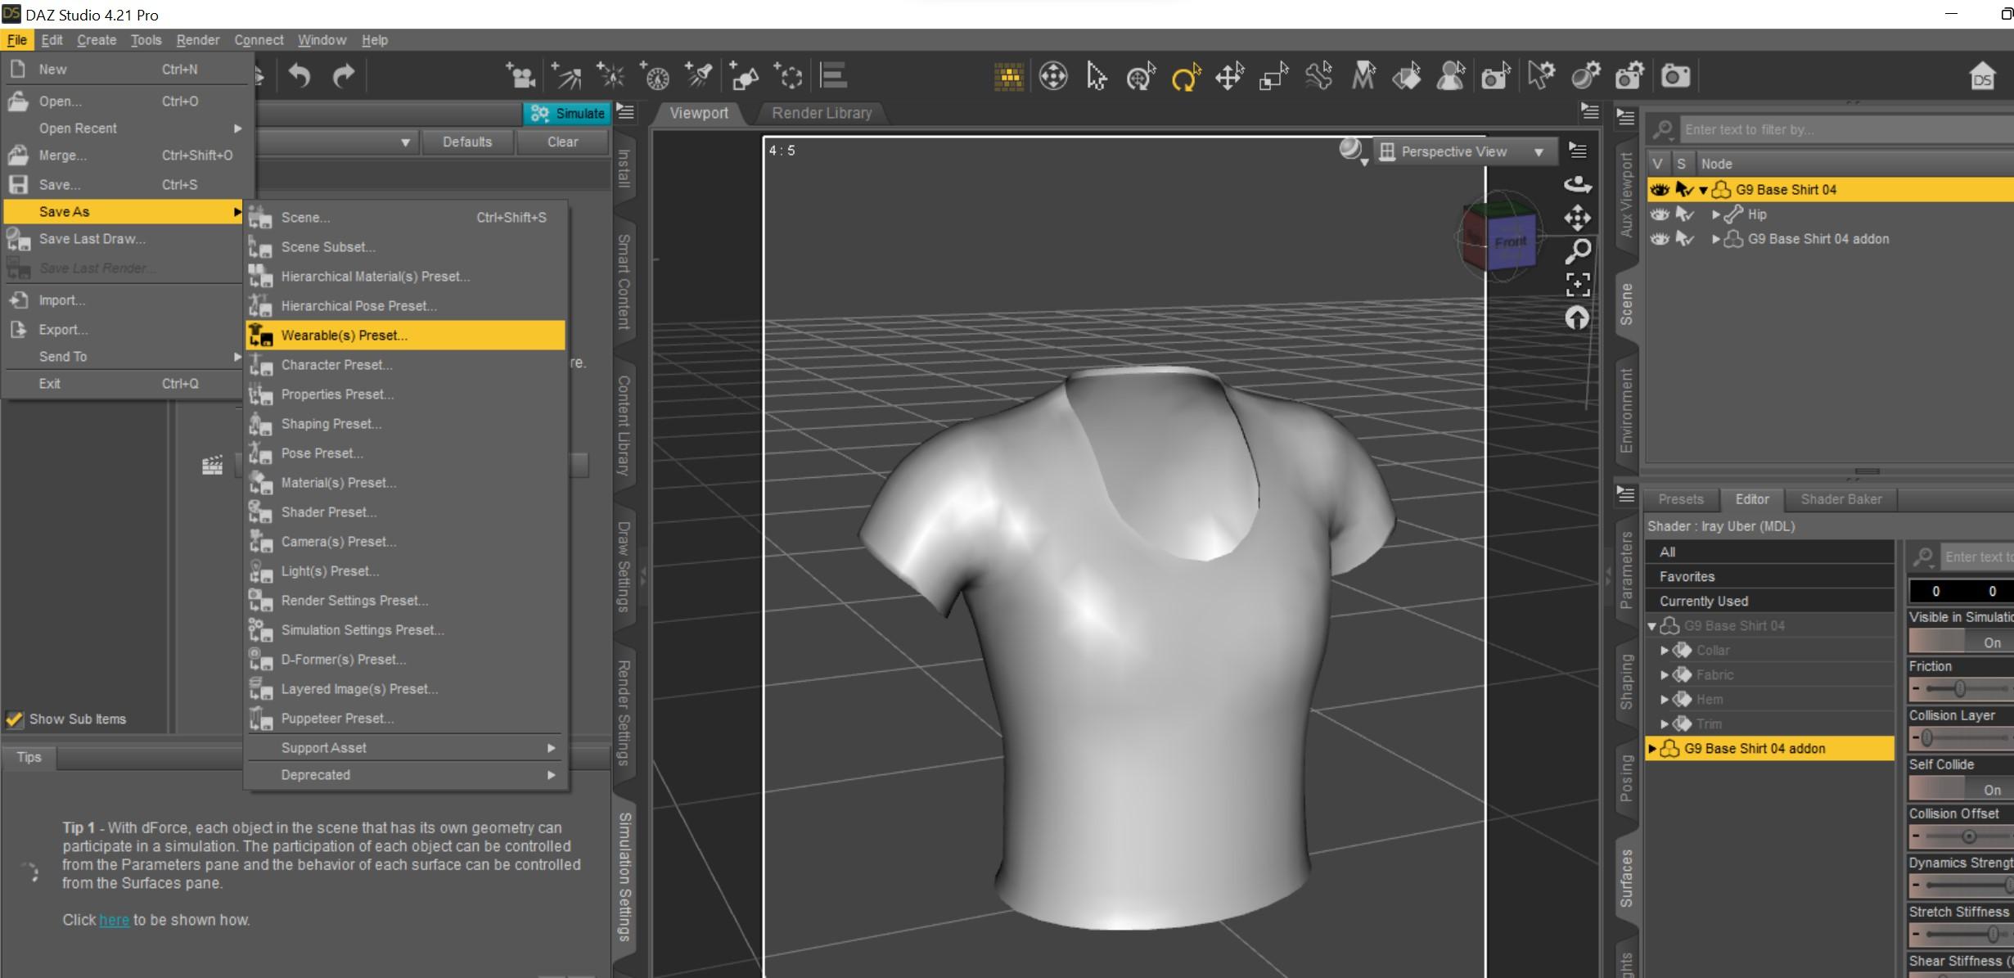Click the Simulate button
The image size is (2014, 978).
567,113
